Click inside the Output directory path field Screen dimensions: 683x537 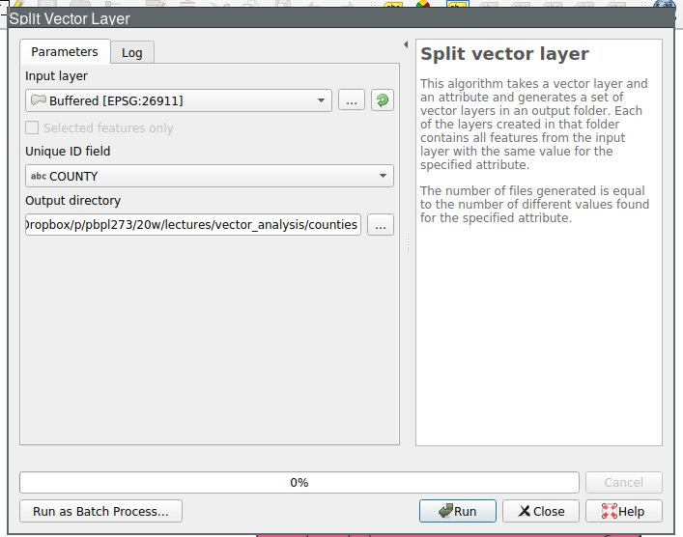[192, 225]
